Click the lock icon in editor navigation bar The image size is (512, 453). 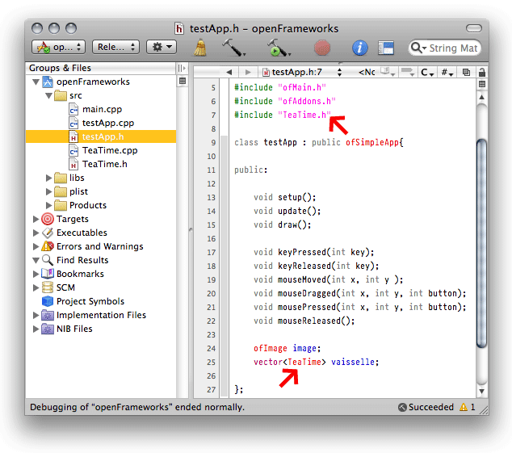[482, 72]
